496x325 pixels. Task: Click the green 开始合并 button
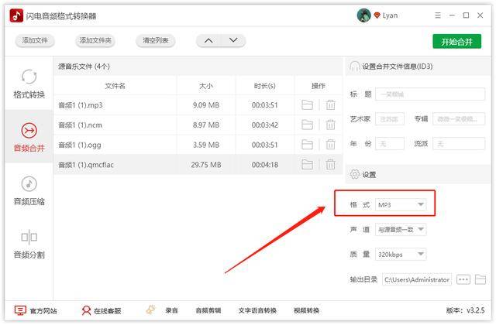[456, 42]
